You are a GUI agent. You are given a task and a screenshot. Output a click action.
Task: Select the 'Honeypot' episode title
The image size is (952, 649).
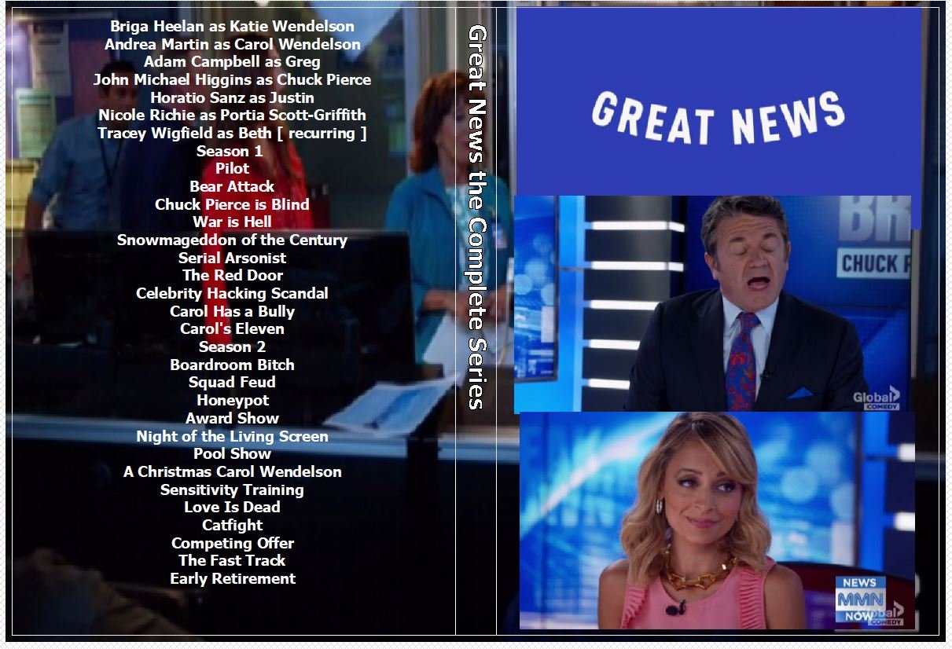point(232,401)
